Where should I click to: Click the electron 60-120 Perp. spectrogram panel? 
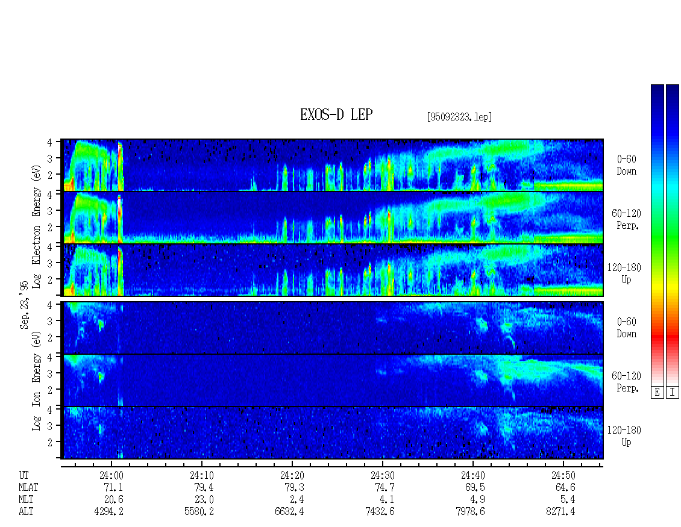[333, 217]
